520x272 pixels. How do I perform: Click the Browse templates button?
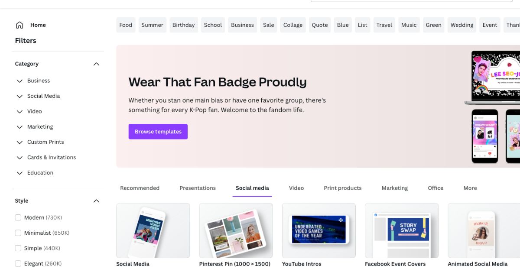click(x=158, y=131)
